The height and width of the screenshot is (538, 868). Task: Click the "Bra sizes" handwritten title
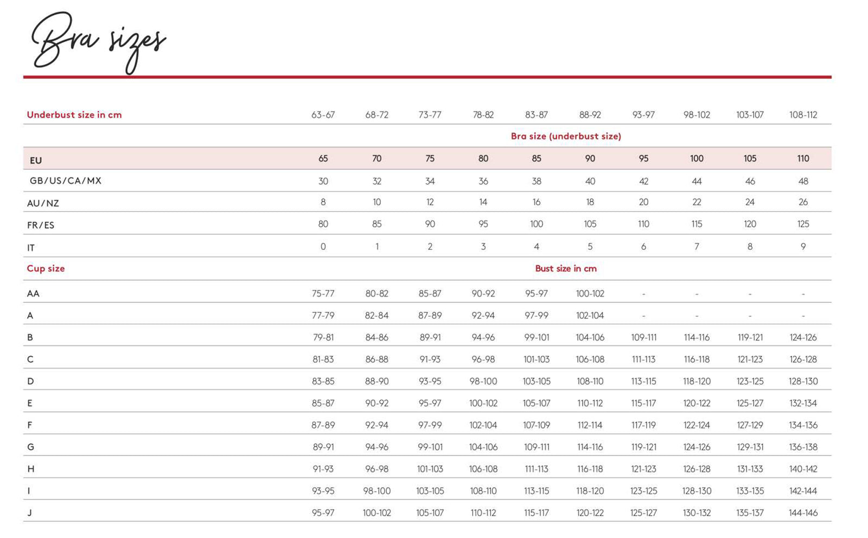point(98,42)
